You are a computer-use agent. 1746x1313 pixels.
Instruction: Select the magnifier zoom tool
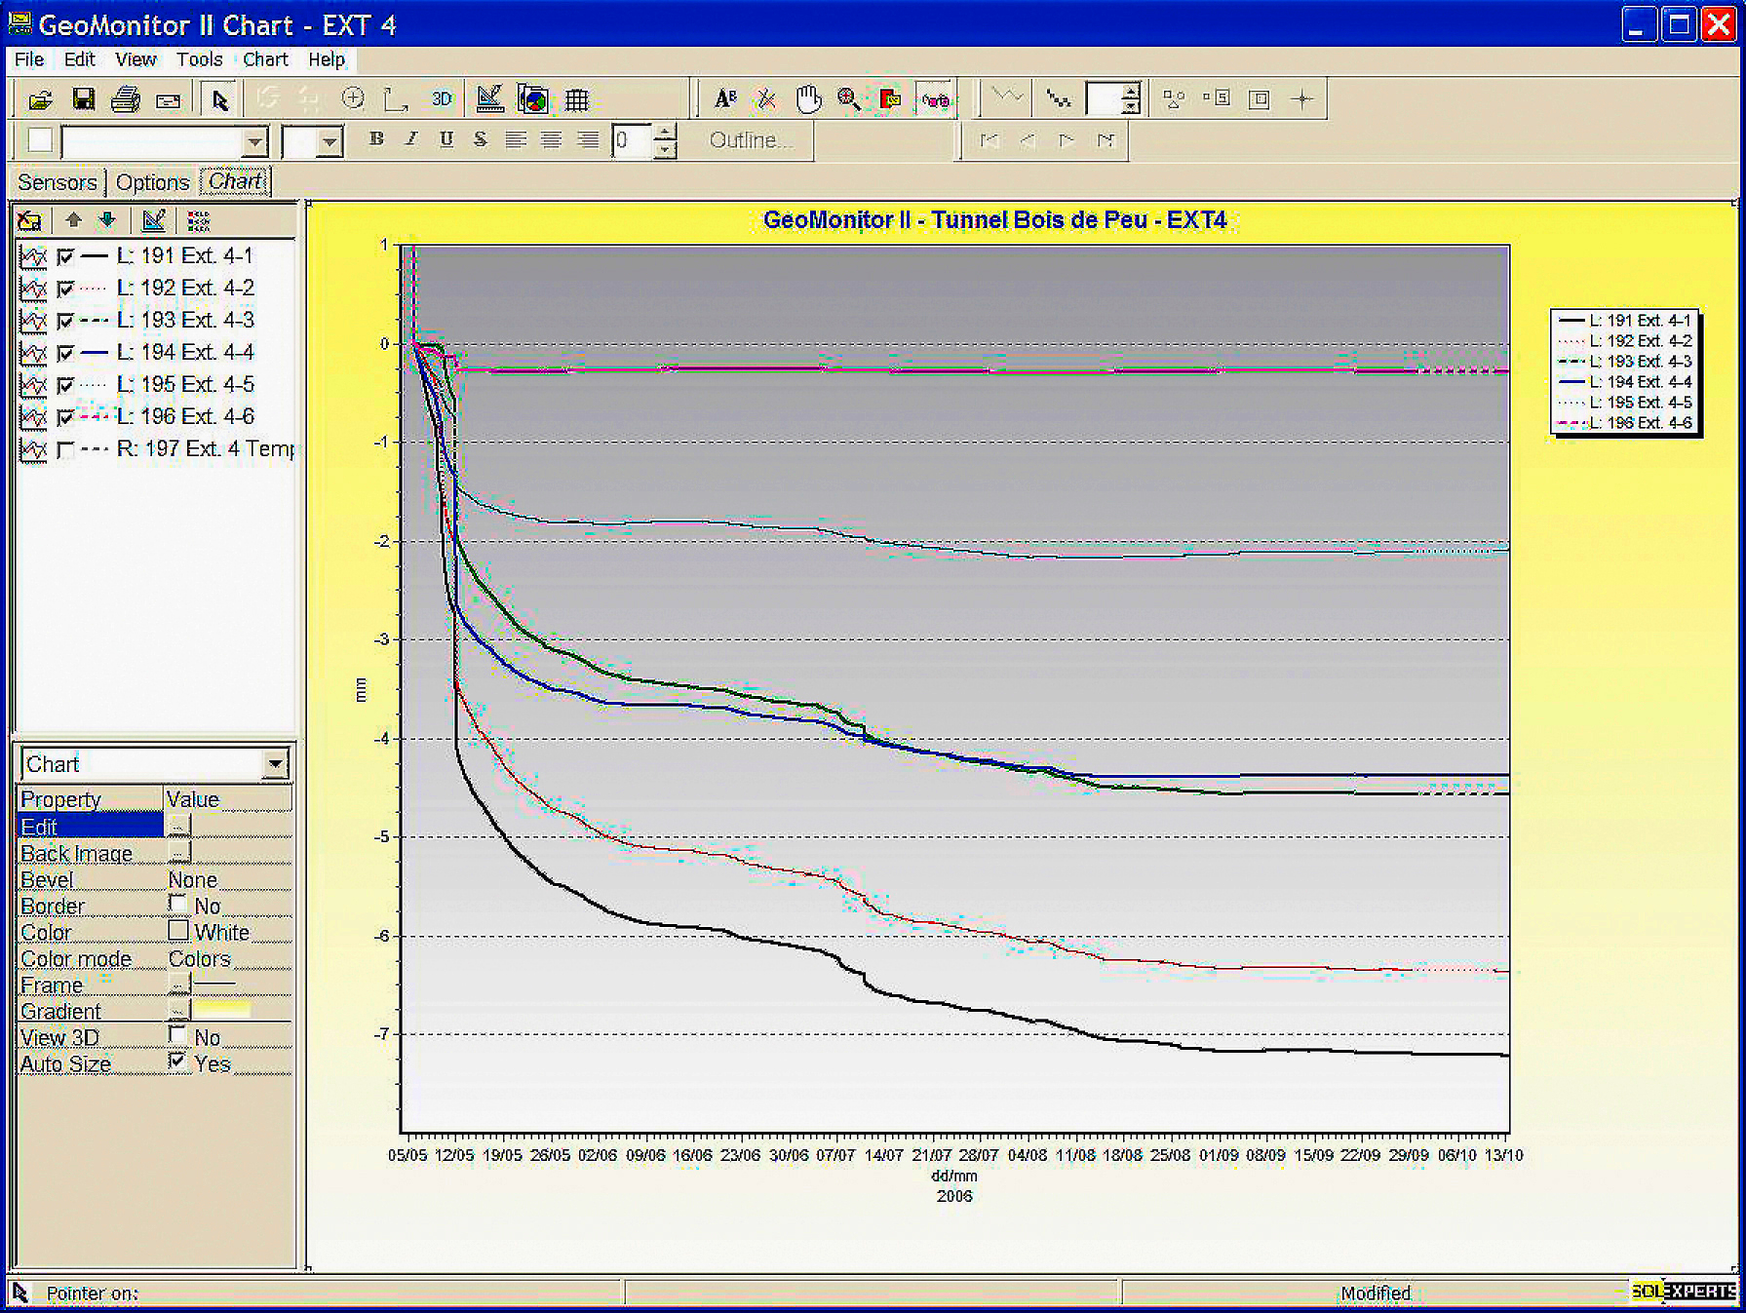pos(849,98)
